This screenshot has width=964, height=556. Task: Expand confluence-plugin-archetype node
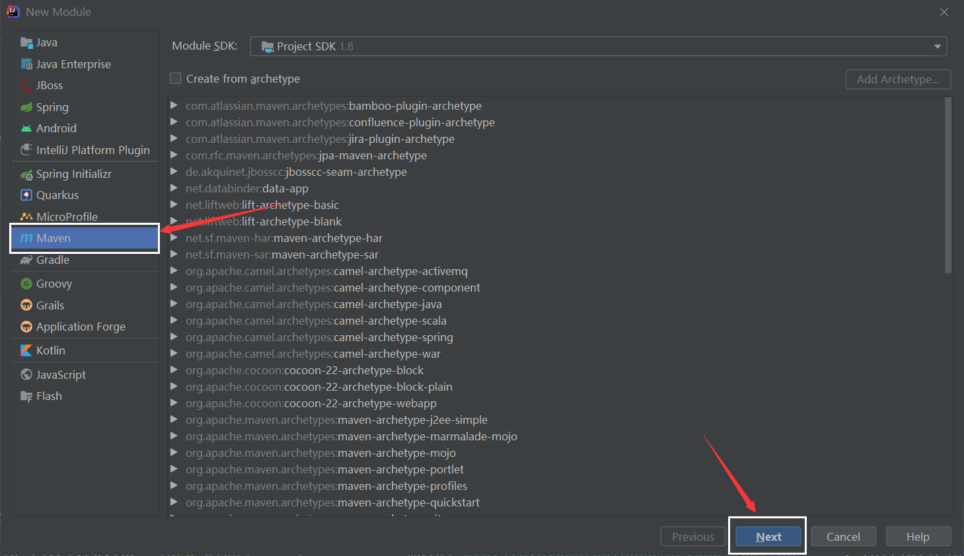174,122
